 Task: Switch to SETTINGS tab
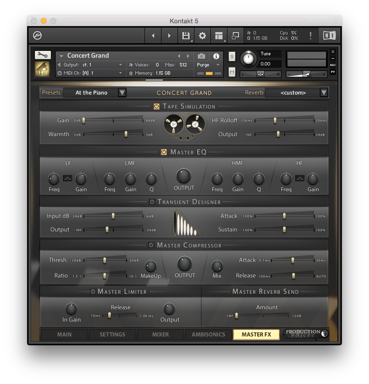[112, 335]
